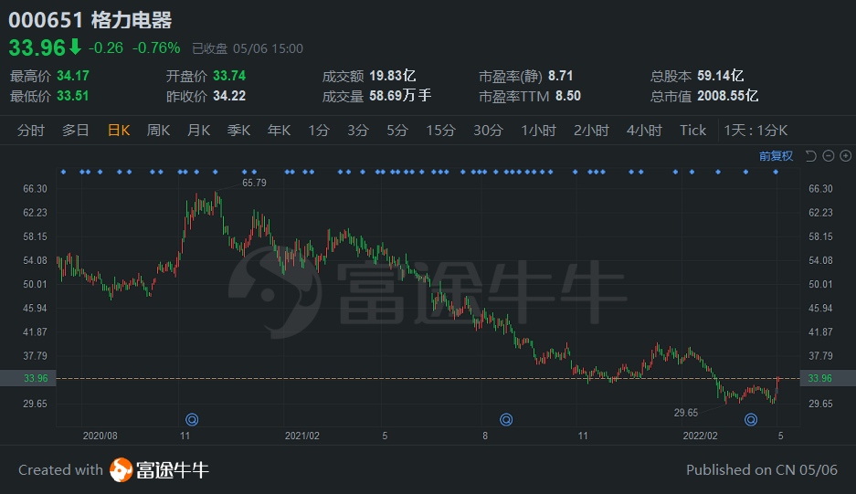Click the stock name 格力电器
Image resolution: width=856 pixels, height=494 pixels.
click(132, 20)
